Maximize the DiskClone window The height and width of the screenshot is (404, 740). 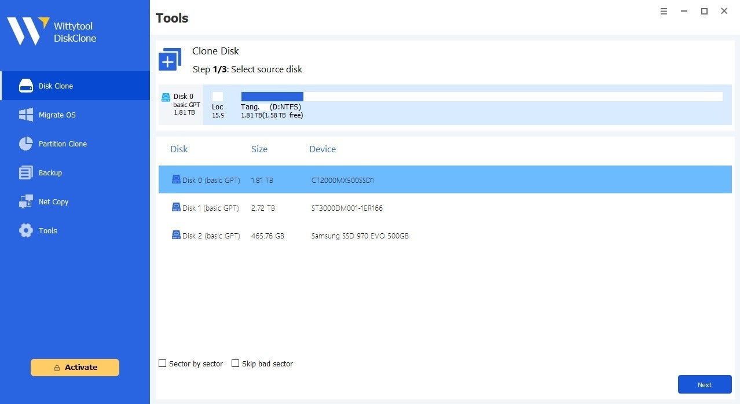click(704, 11)
